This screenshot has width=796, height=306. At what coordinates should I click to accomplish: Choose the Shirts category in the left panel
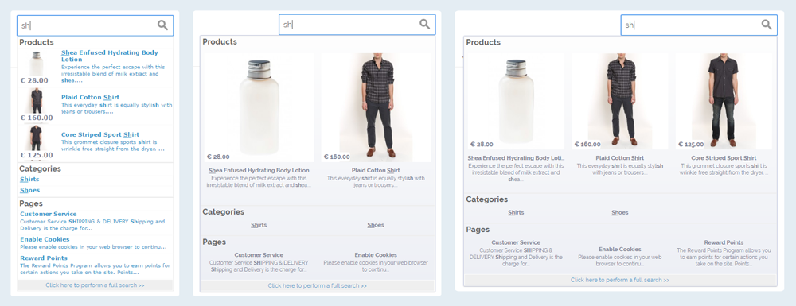point(29,180)
